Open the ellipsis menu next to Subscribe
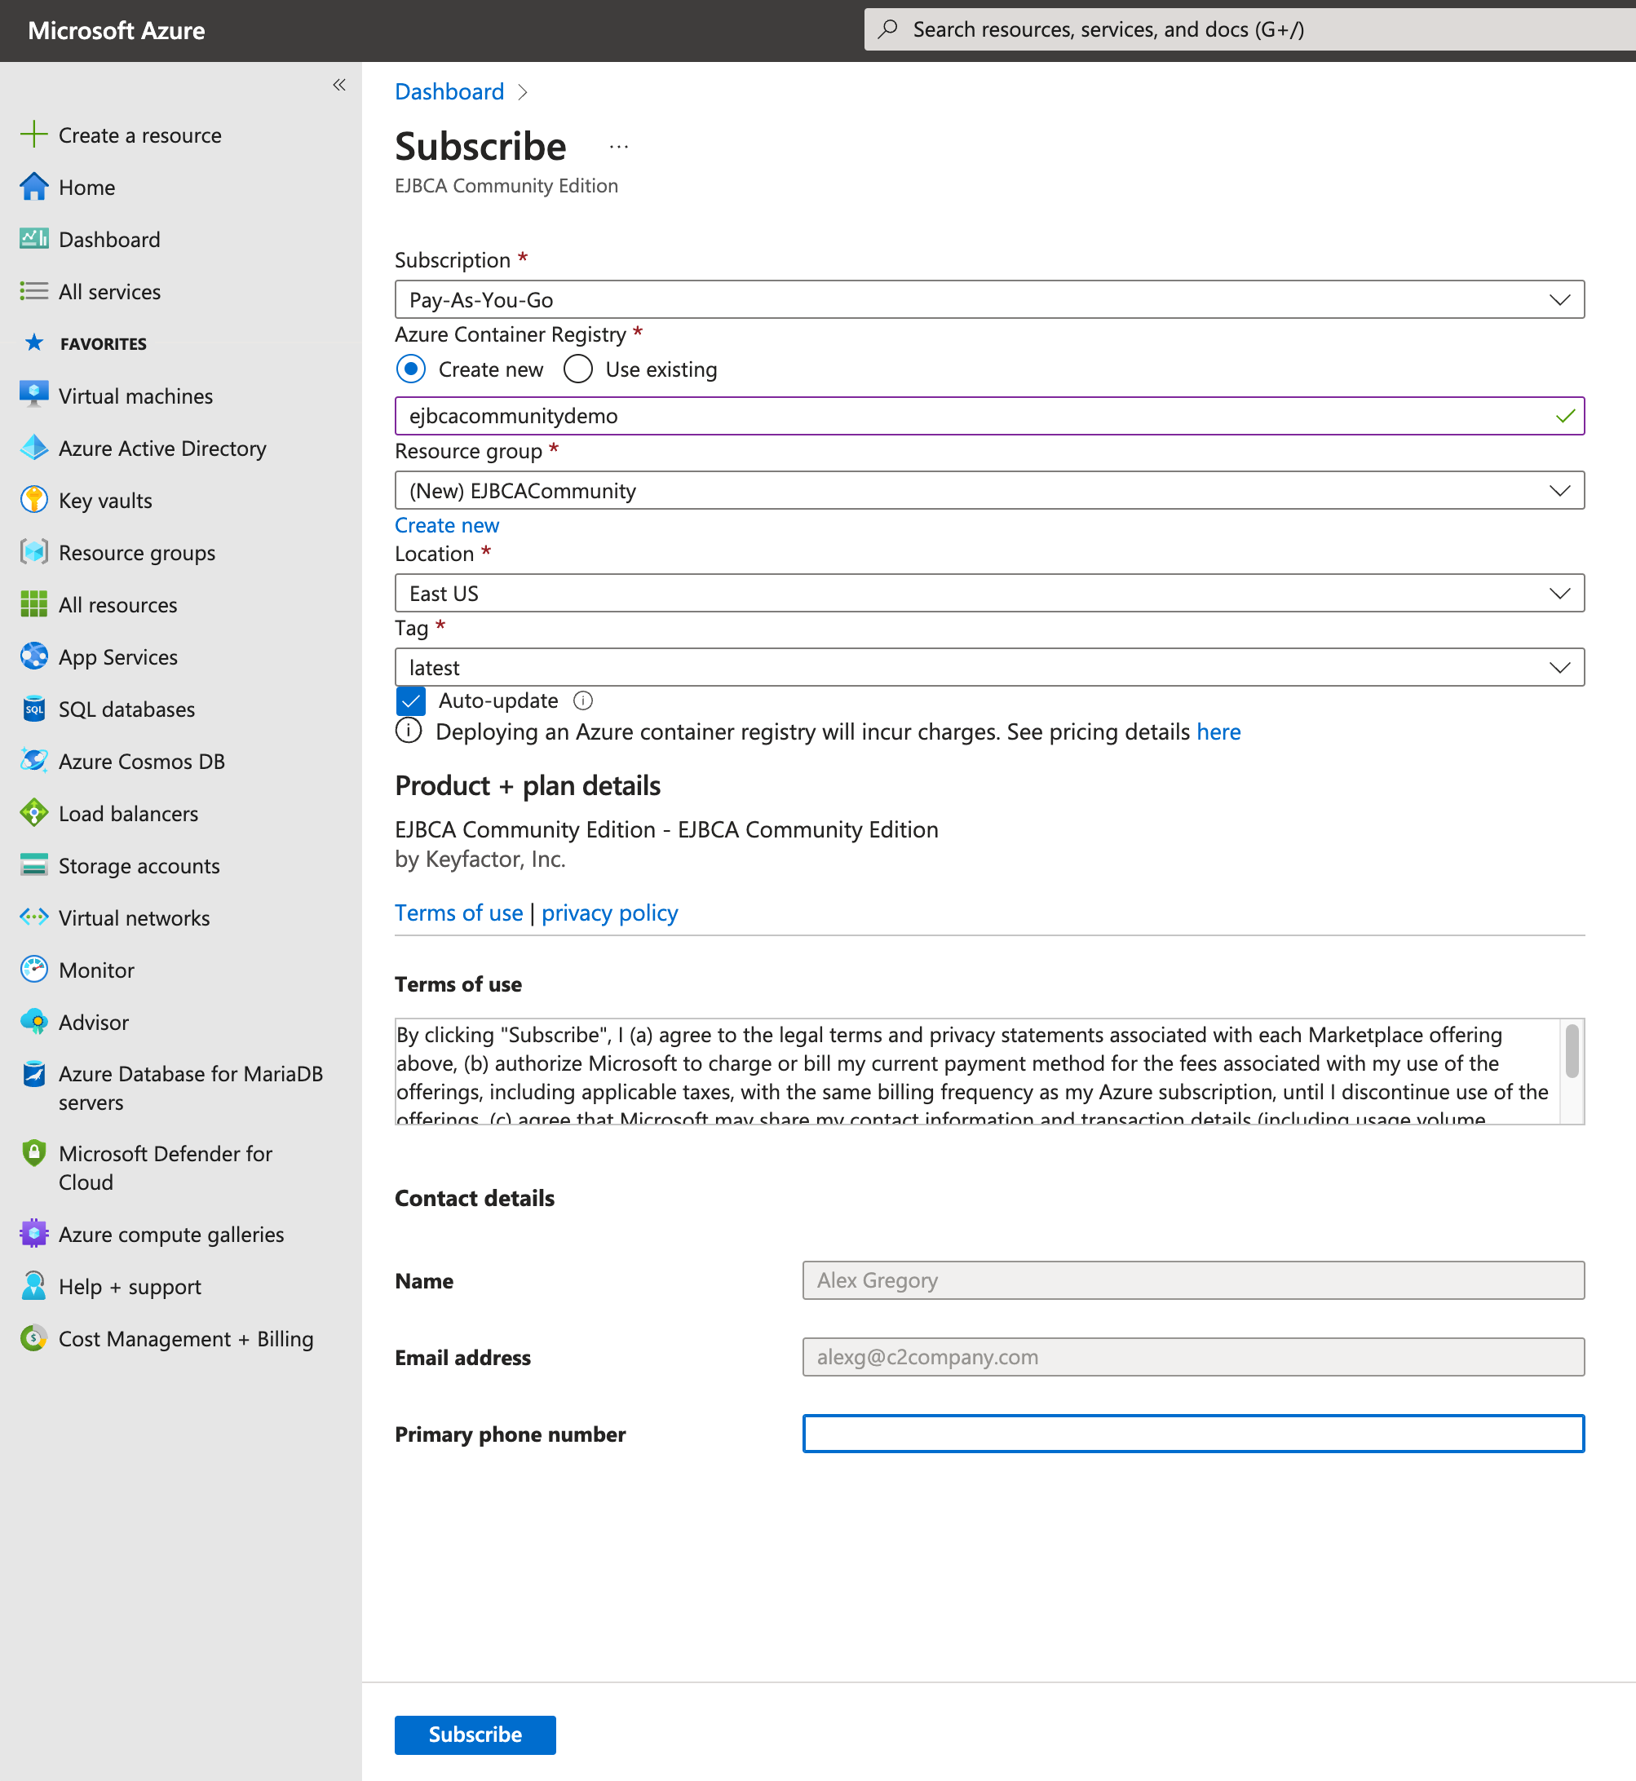Screen dimensions: 1636x1781 [x=618, y=146]
